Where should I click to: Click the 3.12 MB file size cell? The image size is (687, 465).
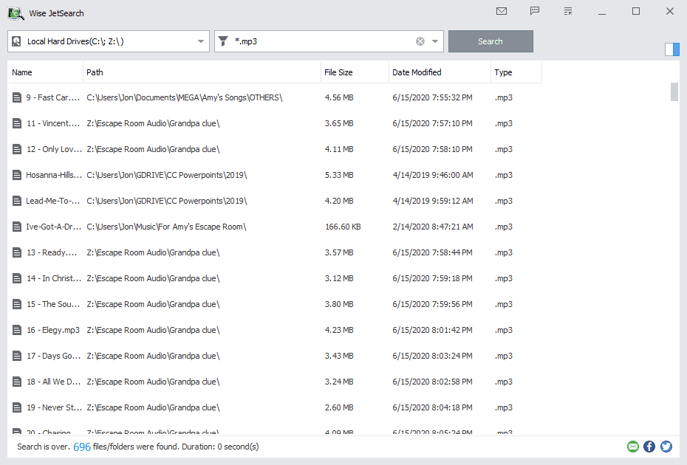(339, 278)
